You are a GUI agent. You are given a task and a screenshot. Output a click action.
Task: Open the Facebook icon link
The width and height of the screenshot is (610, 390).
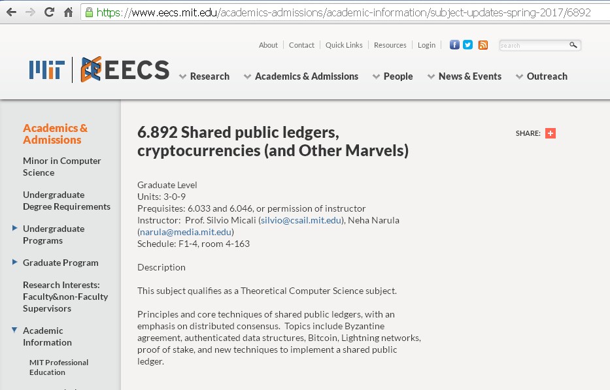click(454, 44)
